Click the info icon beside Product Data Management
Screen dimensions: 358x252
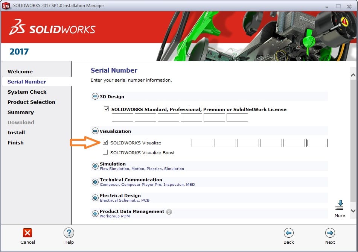[x=169, y=211]
